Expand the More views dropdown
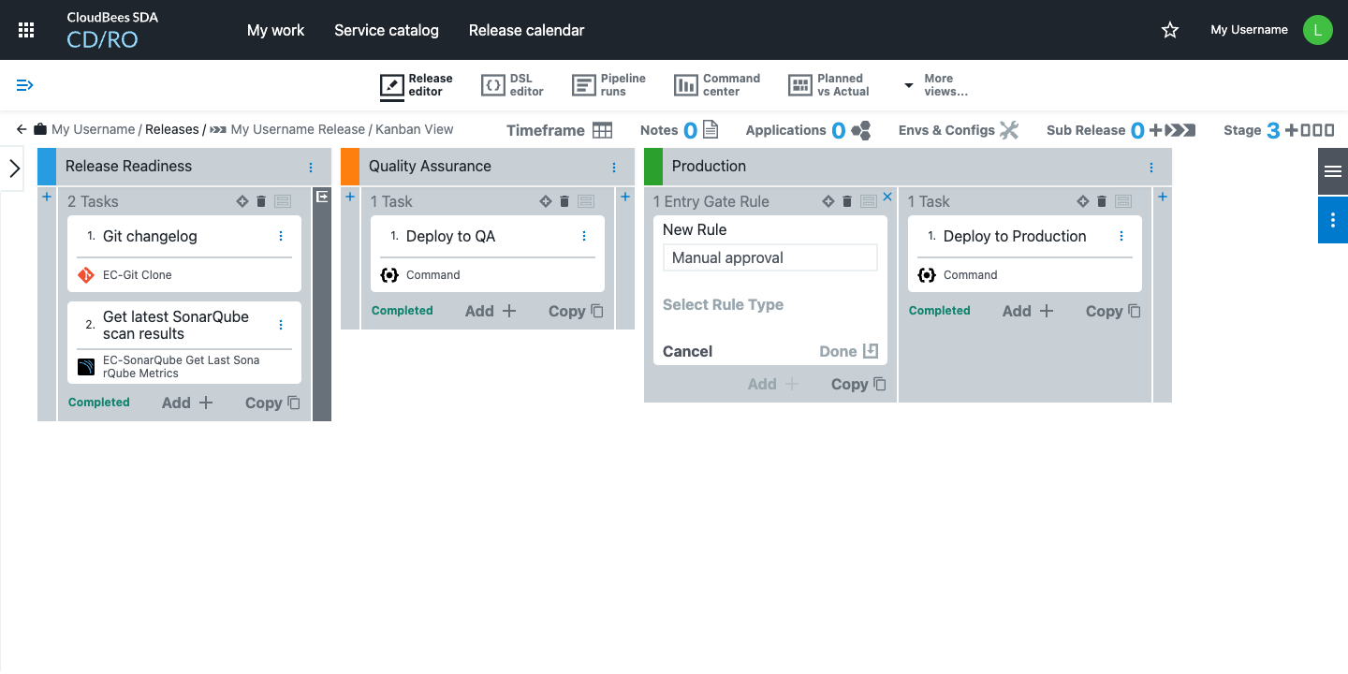Image resolution: width=1348 pixels, height=674 pixels. (935, 85)
